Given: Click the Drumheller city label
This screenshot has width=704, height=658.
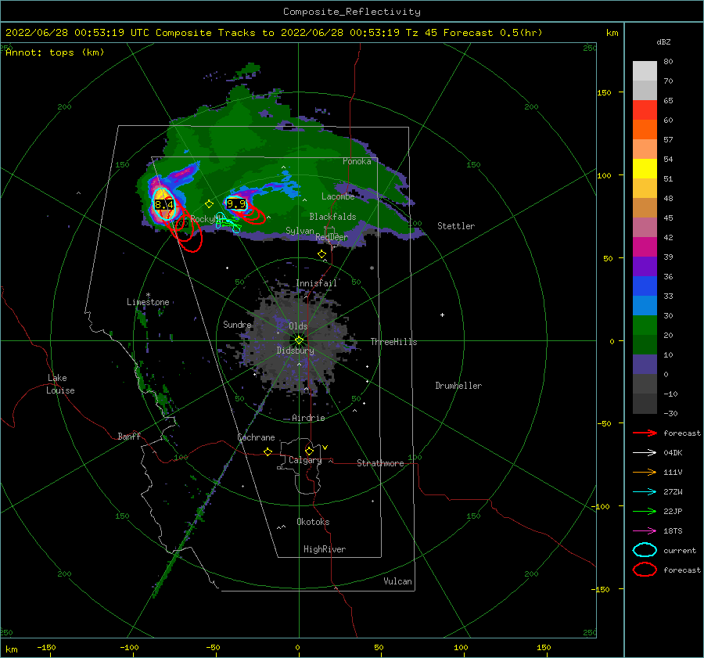Looking at the screenshot, I should click(x=458, y=386).
